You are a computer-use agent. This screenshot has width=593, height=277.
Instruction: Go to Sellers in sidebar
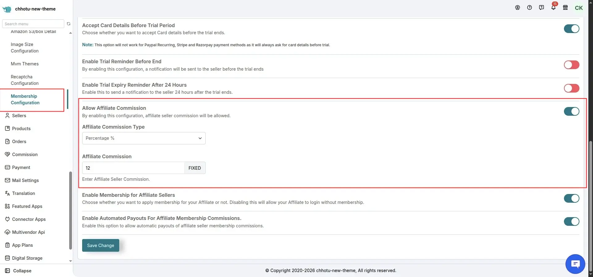pyautogui.click(x=19, y=116)
